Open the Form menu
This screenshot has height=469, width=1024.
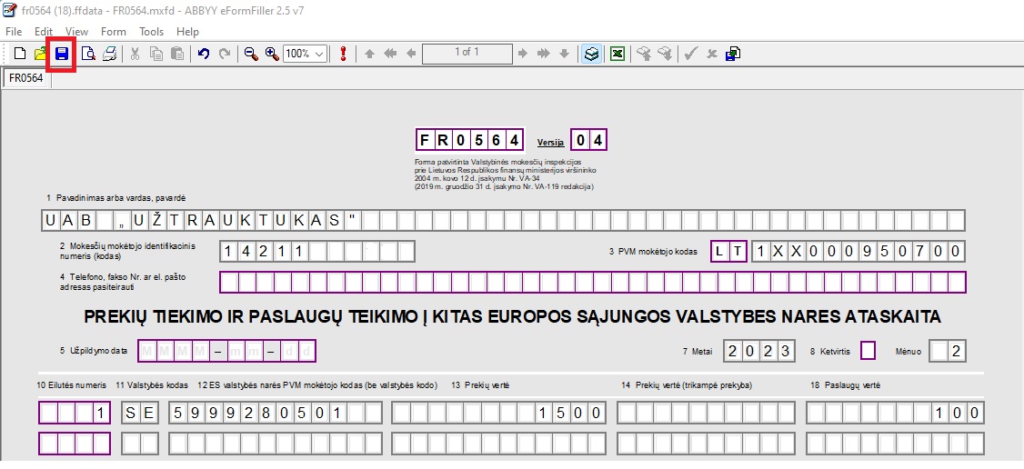(x=114, y=31)
